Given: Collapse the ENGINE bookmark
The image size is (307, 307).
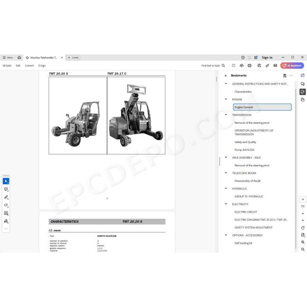Looking at the screenshot, I should (226, 99).
